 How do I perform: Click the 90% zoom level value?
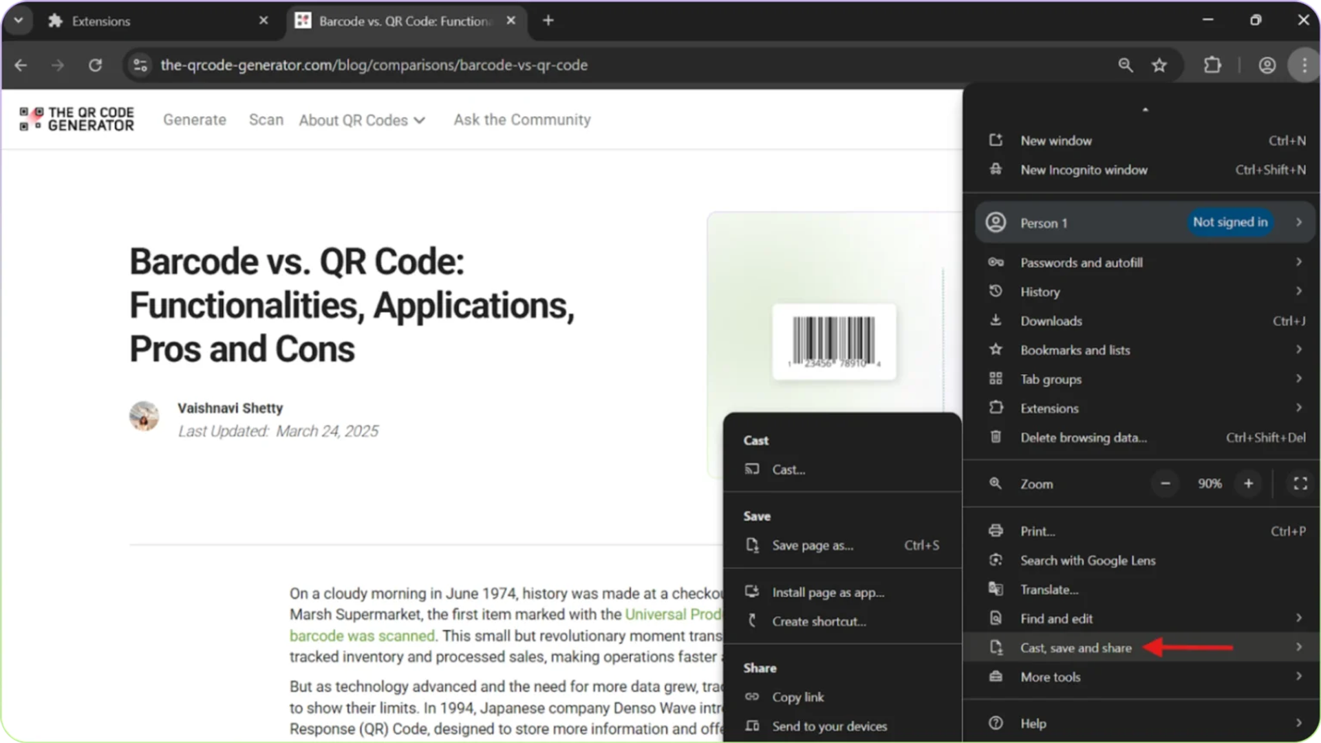click(x=1209, y=484)
